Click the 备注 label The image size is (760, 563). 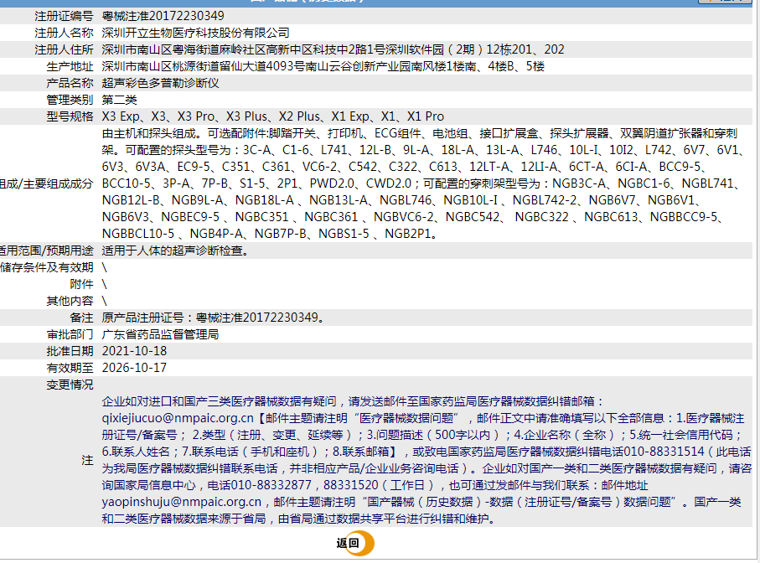pos(81,318)
